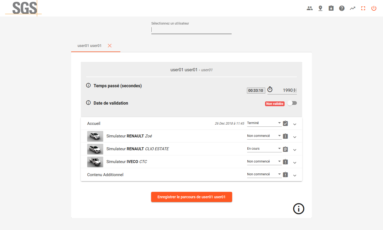Click the power logout icon
This screenshot has width=383, height=230.
pos(374,8)
